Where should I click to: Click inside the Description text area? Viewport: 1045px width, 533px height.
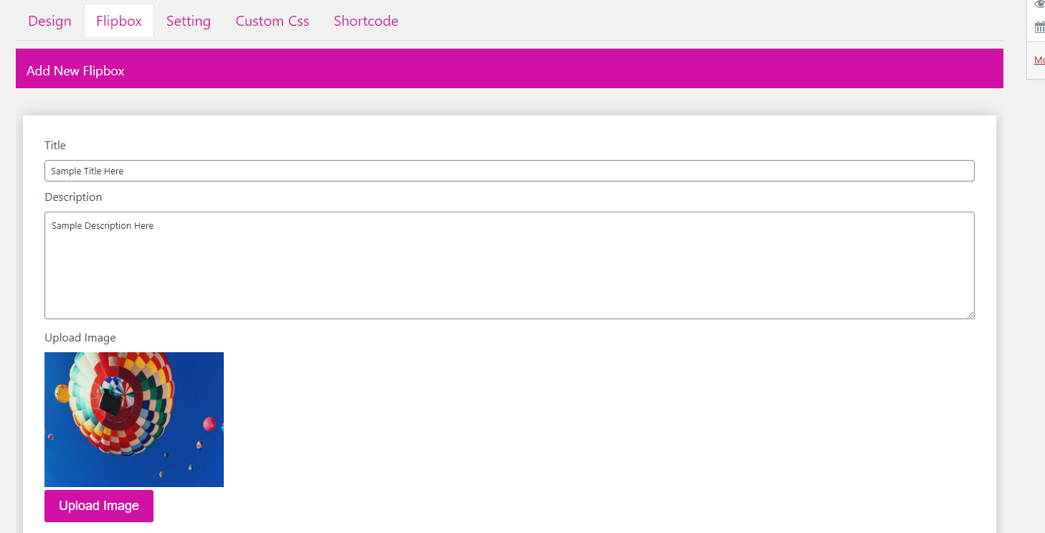[509, 265]
